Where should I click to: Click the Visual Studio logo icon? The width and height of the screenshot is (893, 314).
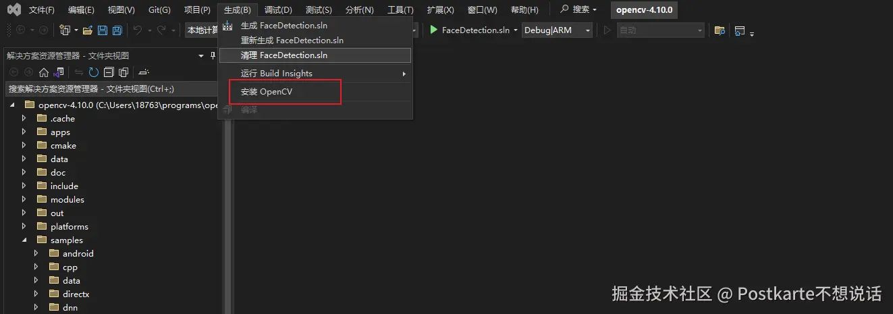point(13,10)
